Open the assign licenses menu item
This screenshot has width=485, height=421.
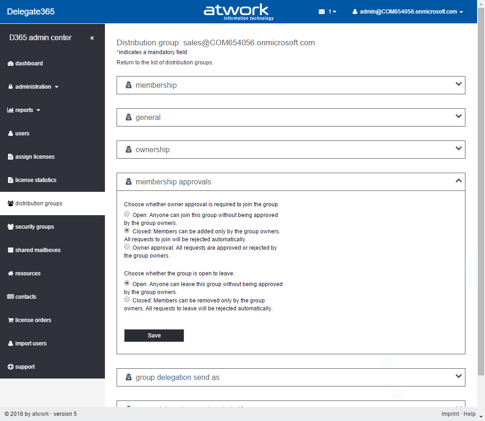click(x=35, y=157)
